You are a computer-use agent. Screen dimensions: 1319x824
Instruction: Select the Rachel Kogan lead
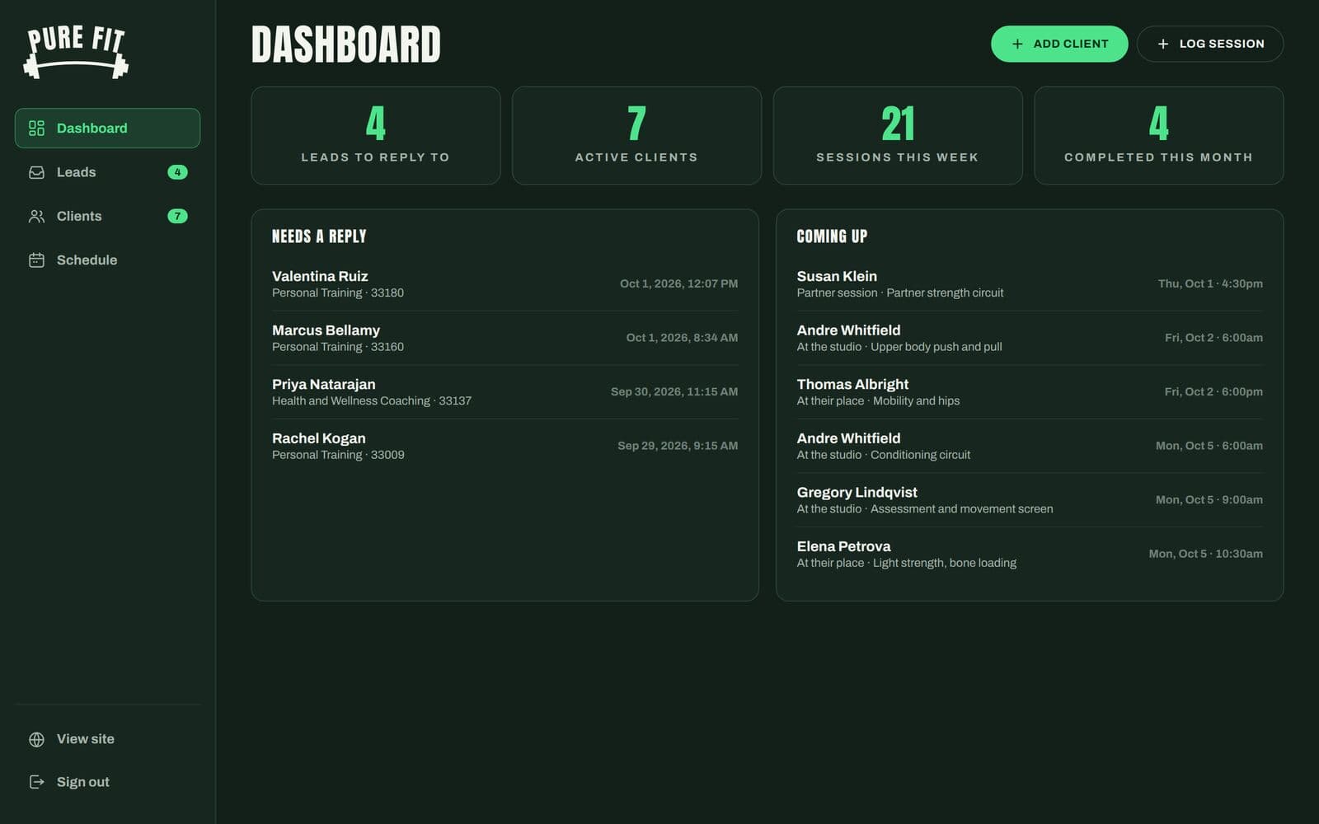(505, 446)
